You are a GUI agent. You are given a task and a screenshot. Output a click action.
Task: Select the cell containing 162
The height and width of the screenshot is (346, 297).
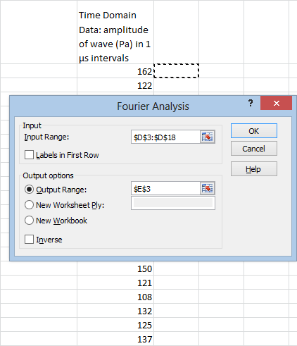point(115,71)
